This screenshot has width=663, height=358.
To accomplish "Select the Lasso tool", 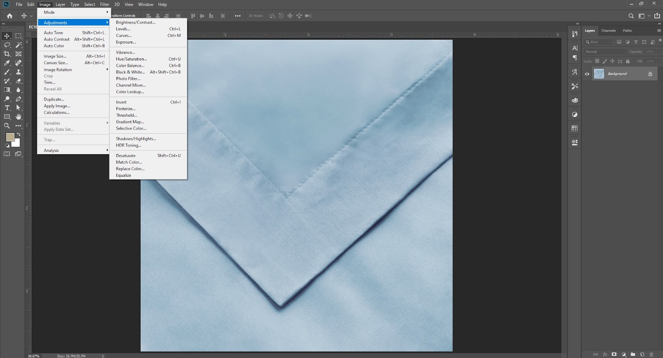I will pyautogui.click(x=7, y=45).
